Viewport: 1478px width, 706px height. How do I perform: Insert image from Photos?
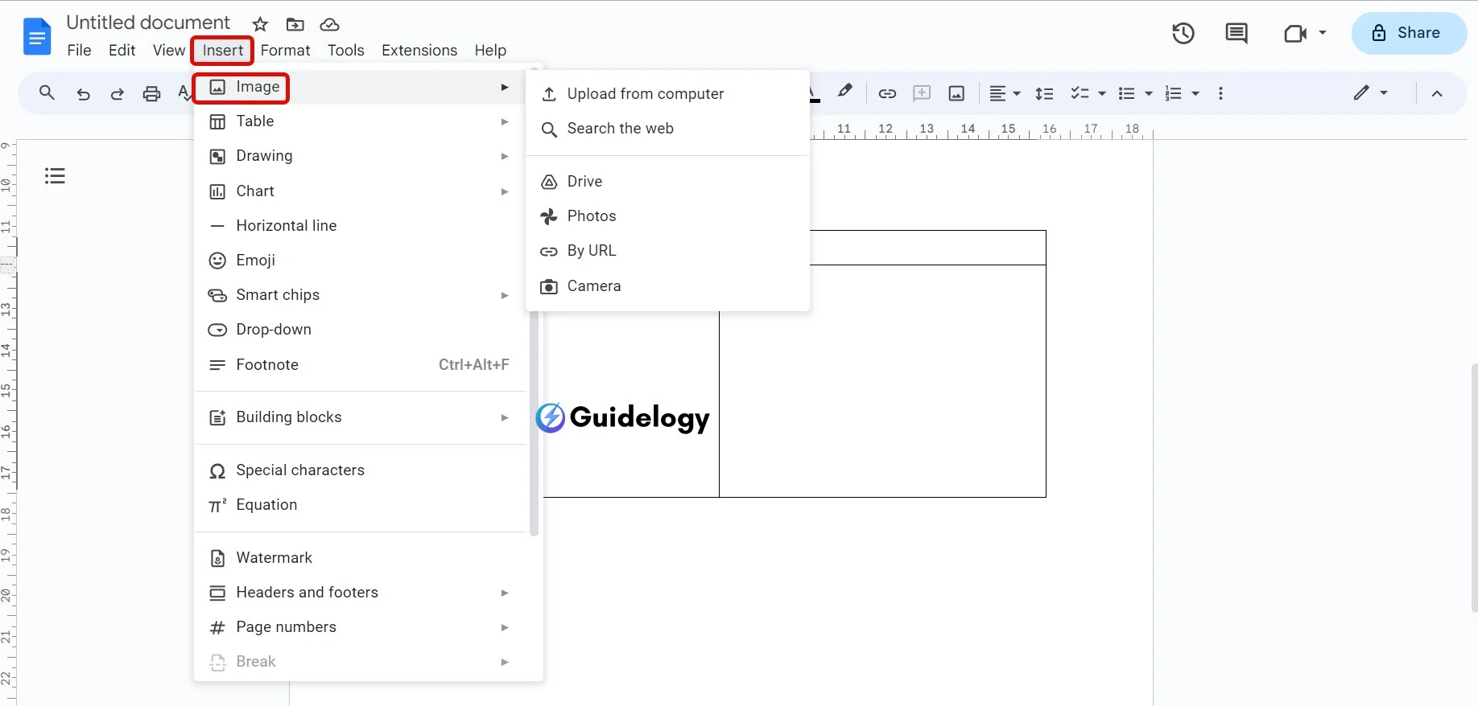pos(667,216)
